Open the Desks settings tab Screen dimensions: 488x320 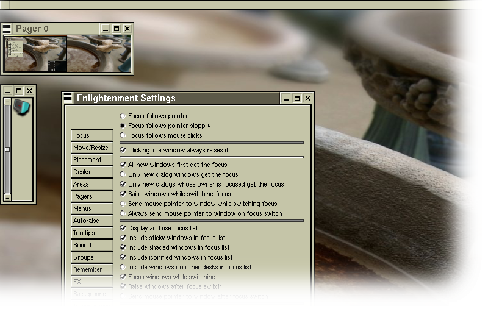tap(92, 172)
